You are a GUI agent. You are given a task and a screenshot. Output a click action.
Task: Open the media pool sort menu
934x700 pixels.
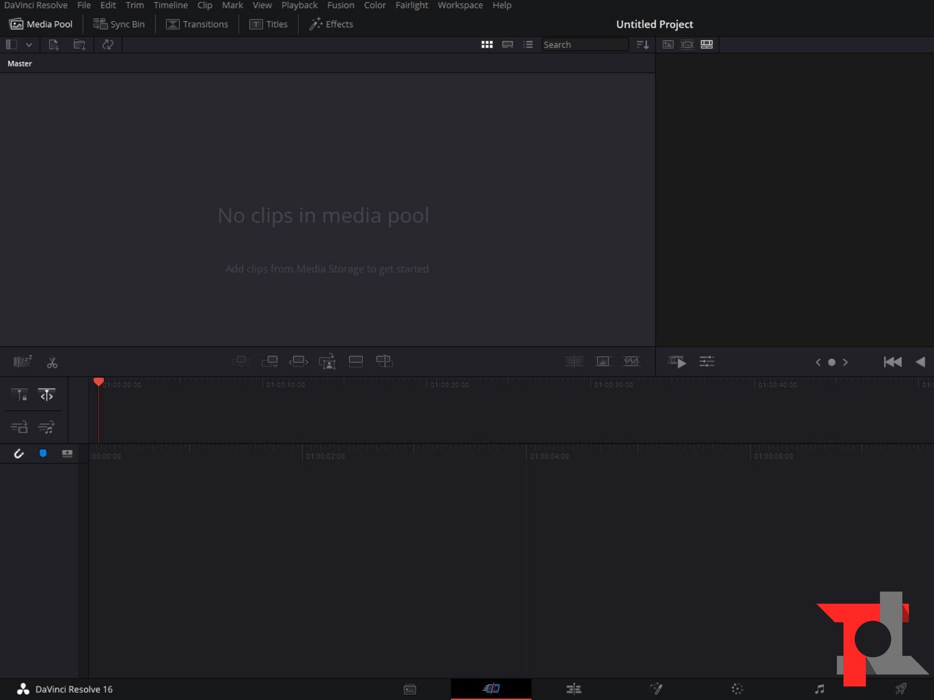click(x=643, y=45)
